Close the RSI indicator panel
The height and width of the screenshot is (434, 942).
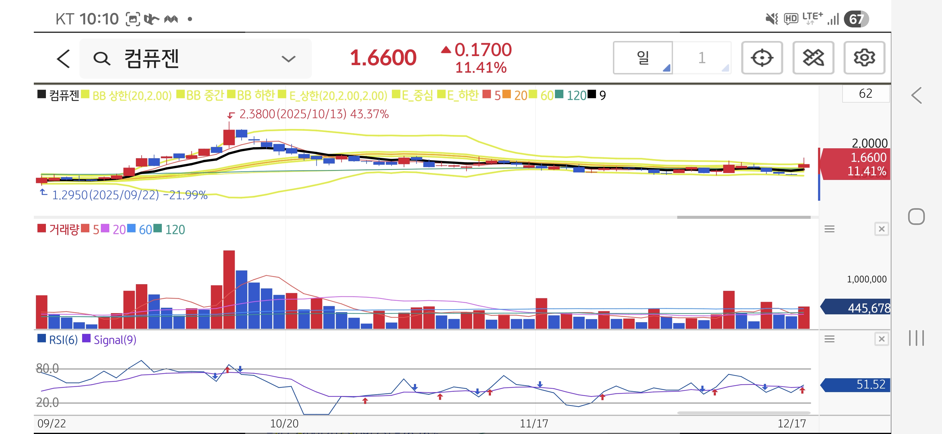coord(881,339)
